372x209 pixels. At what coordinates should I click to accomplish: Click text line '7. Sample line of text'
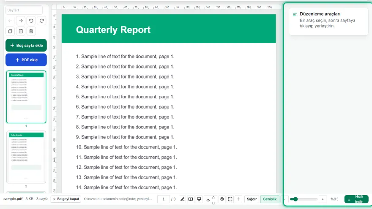[x=125, y=117]
